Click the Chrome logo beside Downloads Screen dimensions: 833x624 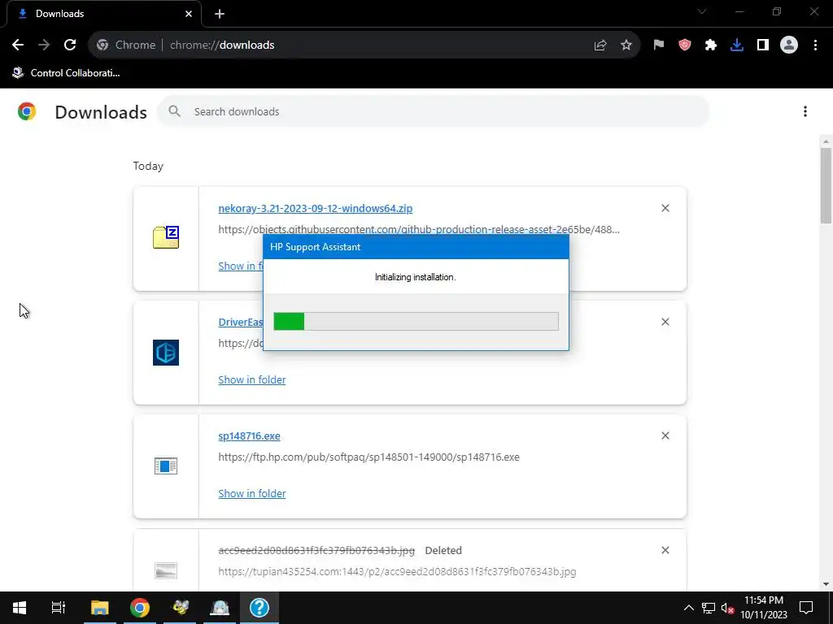point(27,111)
